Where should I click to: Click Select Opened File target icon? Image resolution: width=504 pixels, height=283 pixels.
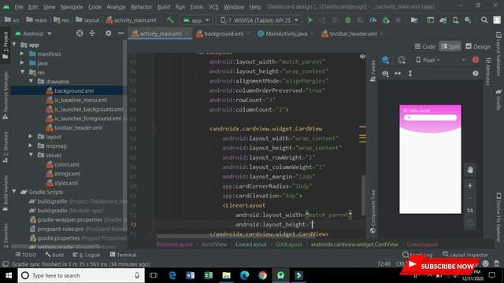(80, 33)
